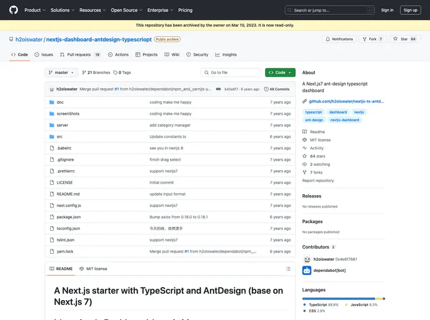Screen dimensions: 430x320
Task: Show the README outline list icon
Action: [288, 269]
